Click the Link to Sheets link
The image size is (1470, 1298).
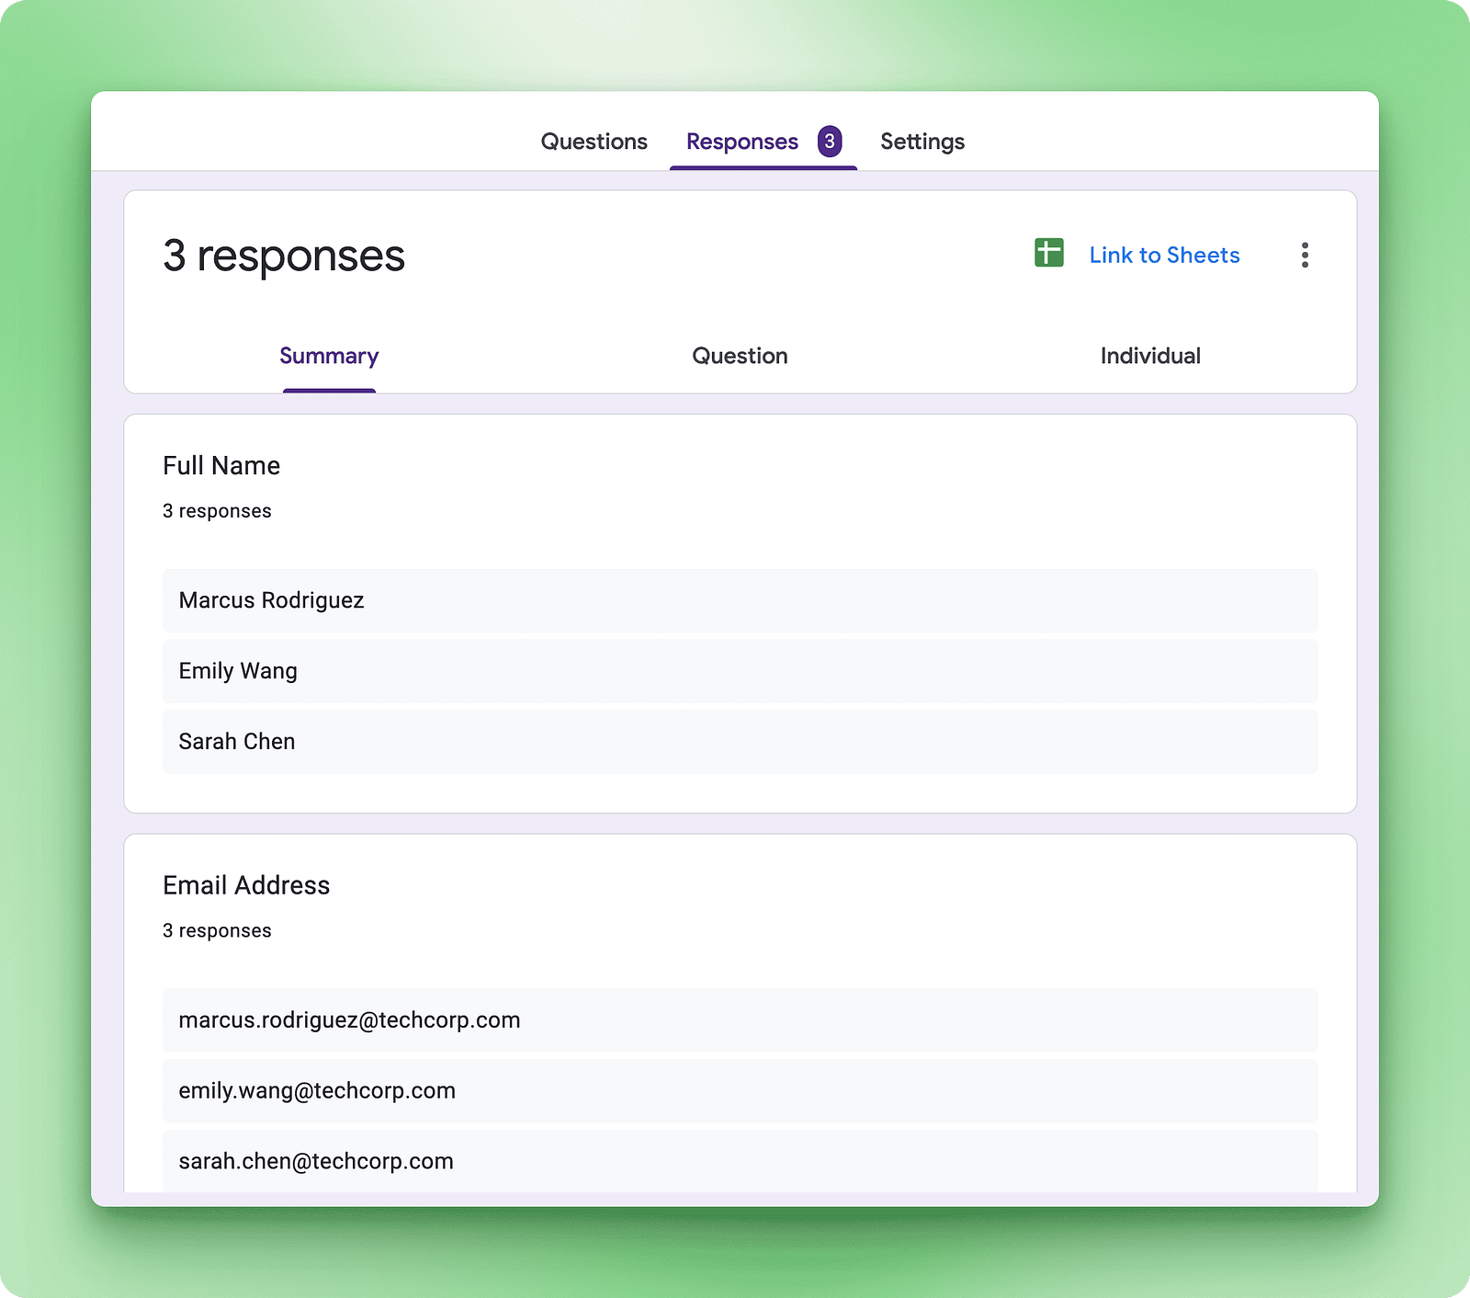pos(1164,256)
